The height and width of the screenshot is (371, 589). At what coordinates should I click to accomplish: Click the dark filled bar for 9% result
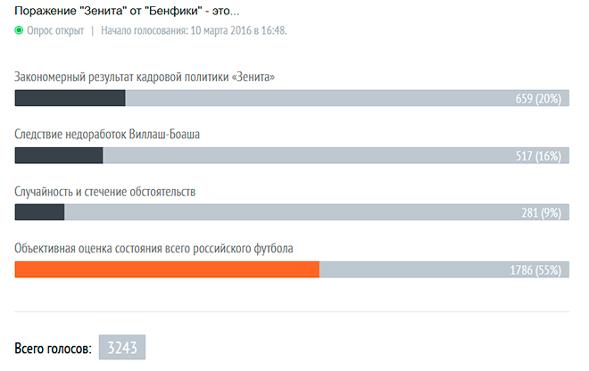click(x=39, y=212)
